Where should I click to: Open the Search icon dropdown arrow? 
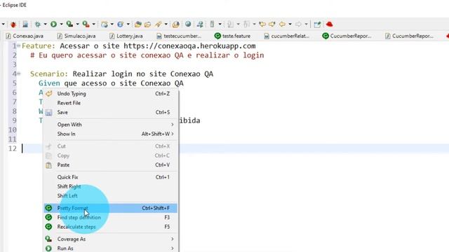coord(166,24)
